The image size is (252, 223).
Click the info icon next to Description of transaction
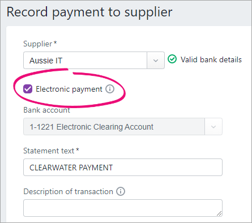121,191
